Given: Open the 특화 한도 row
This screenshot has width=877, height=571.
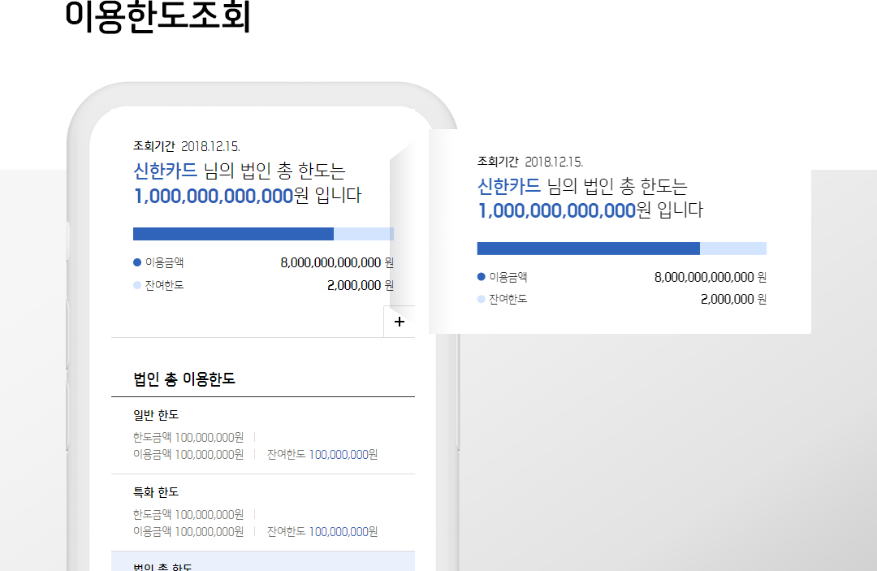Looking at the screenshot, I should click(x=263, y=513).
